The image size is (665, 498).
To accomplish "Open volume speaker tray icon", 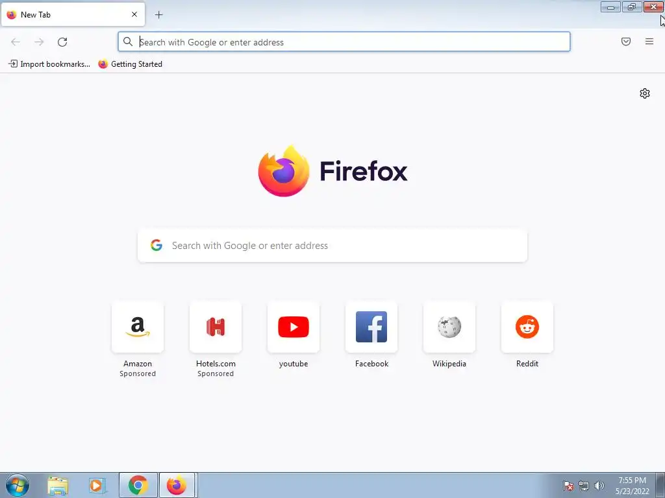I will pyautogui.click(x=599, y=486).
